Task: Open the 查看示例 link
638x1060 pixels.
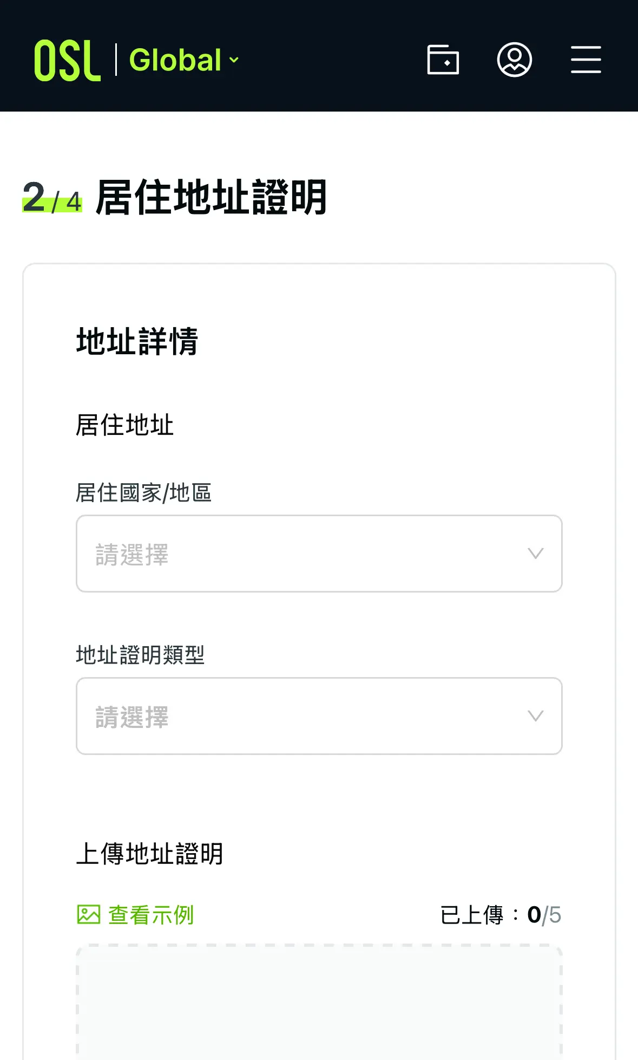Action: [x=151, y=915]
